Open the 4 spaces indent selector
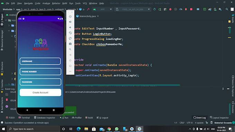 pos(199,123)
